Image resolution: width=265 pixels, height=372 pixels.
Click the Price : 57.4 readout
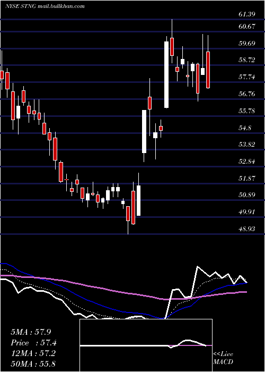click(x=33, y=343)
